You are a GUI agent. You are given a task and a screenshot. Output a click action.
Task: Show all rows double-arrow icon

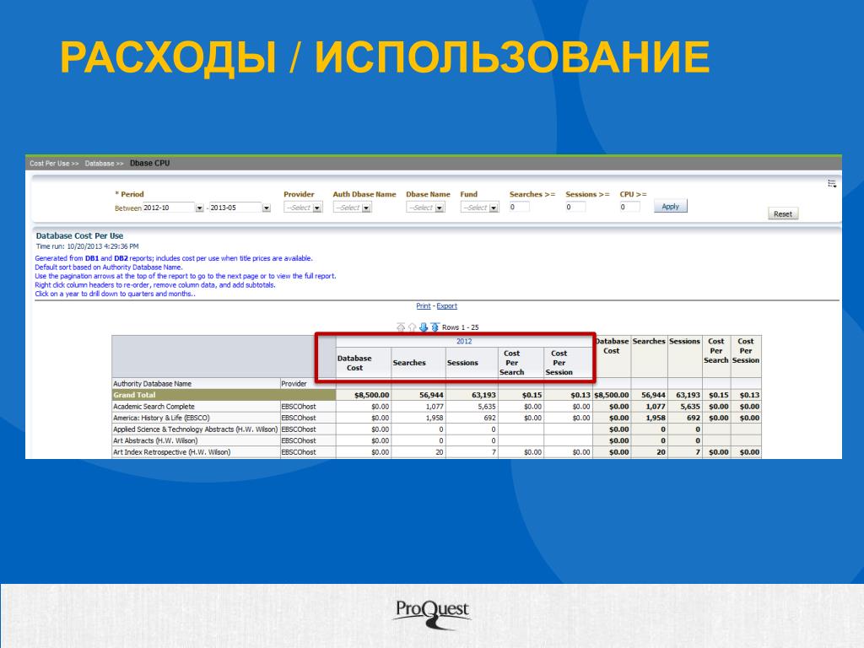(x=435, y=327)
